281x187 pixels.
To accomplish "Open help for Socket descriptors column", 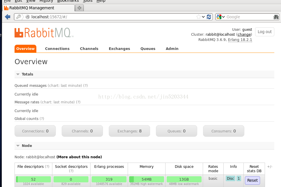I will point(71,171).
